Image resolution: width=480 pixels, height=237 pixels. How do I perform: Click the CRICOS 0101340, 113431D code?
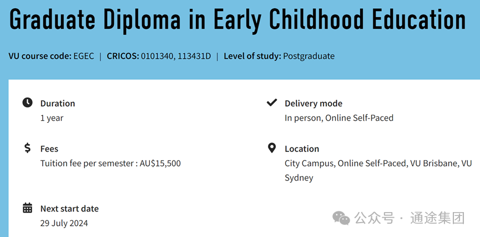click(159, 56)
